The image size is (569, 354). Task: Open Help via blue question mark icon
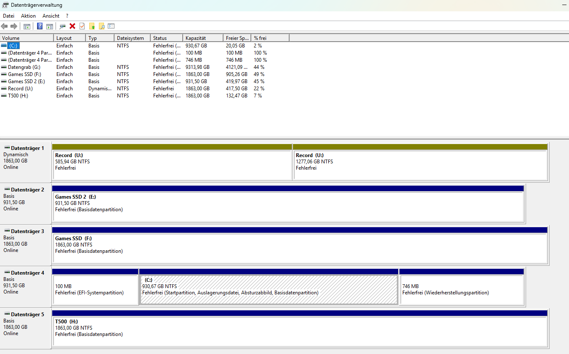click(x=40, y=26)
